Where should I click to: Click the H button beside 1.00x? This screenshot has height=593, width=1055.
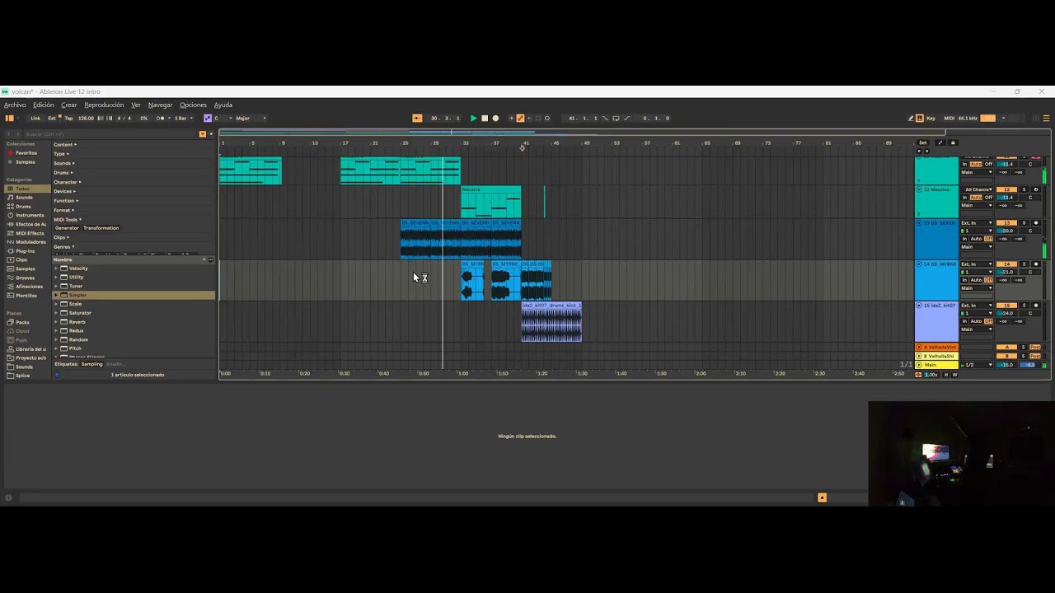tap(945, 375)
